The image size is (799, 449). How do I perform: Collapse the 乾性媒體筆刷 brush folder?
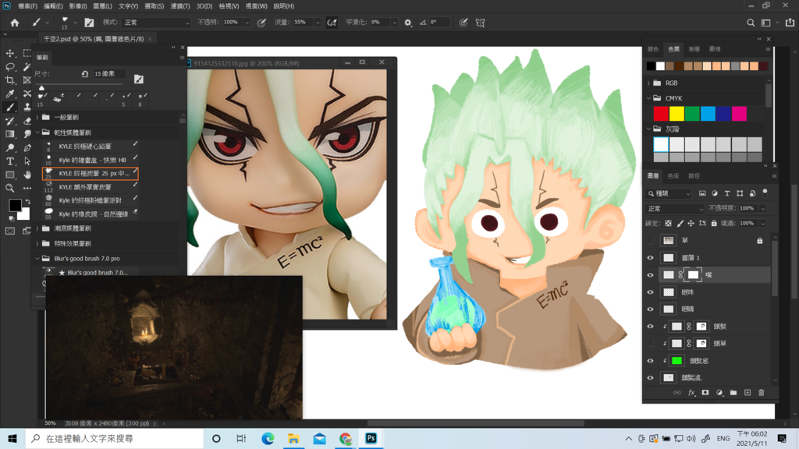click(x=37, y=133)
